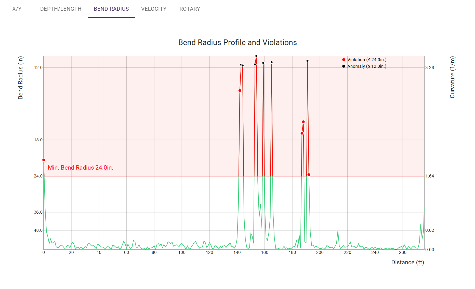The height and width of the screenshot is (289, 475).
Task: Select the red violation dot near 142 ft
Action: coord(240,90)
